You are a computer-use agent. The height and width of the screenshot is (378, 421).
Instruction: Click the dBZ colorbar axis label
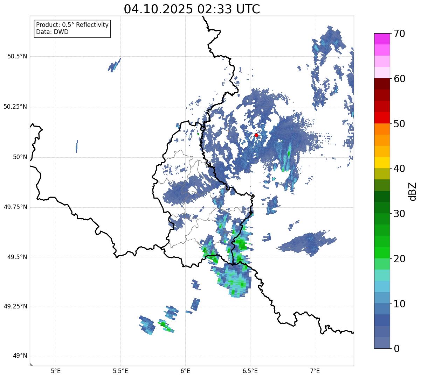pyautogui.click(x=413, y=191)
